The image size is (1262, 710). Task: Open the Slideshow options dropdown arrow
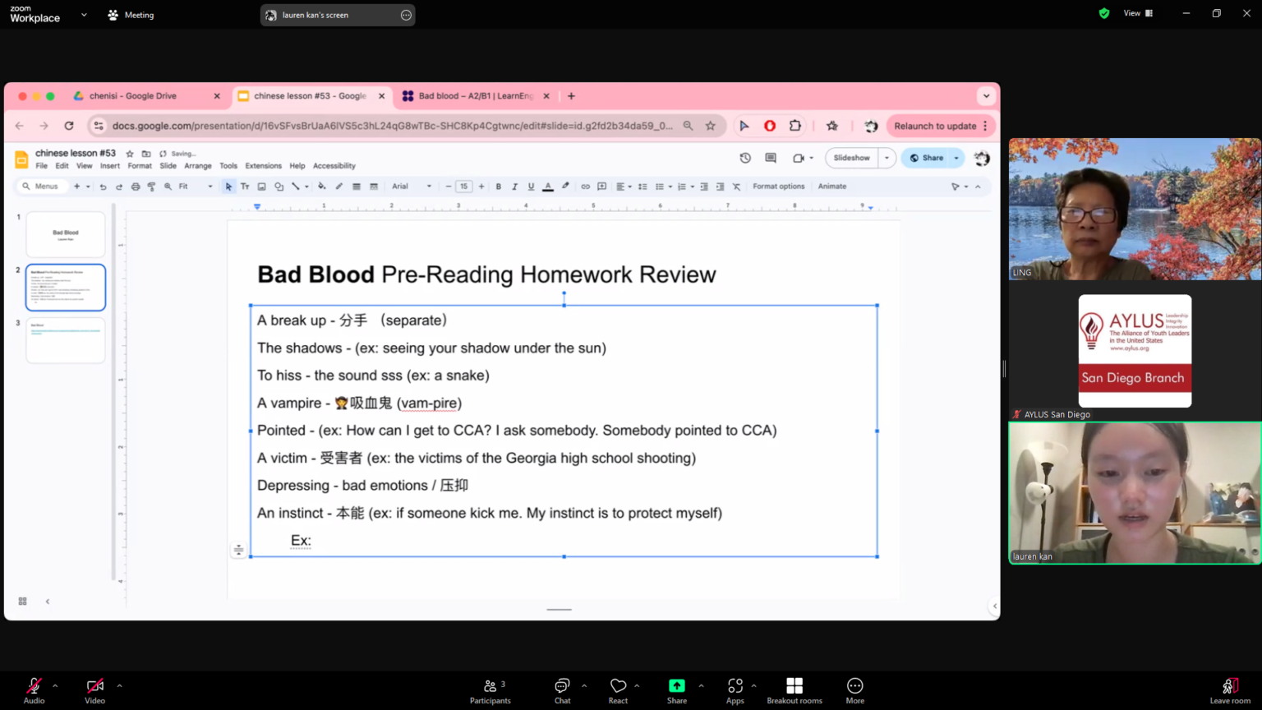click(887, 158)
